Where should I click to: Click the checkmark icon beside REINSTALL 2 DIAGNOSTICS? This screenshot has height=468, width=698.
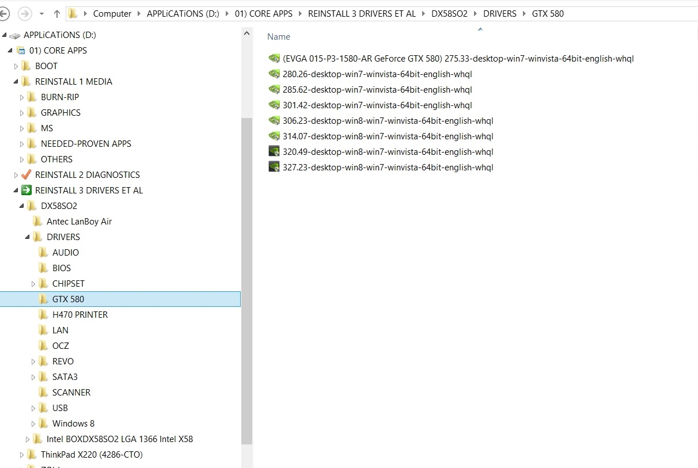(26, 174)
